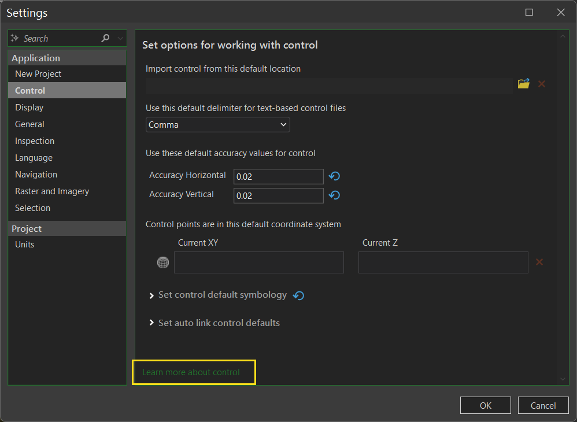Reset Accuracy Horizontal to default
Image resolution: width=577 pixels, height=422 pixels.
pos(334,176)
